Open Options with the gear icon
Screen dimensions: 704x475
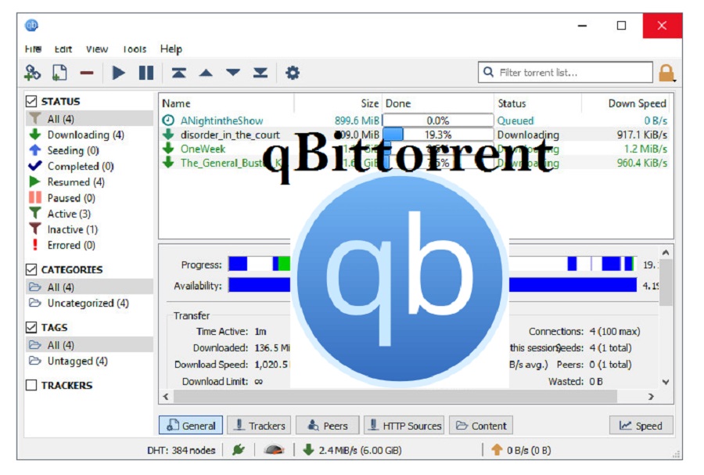(x=293, y=72)
